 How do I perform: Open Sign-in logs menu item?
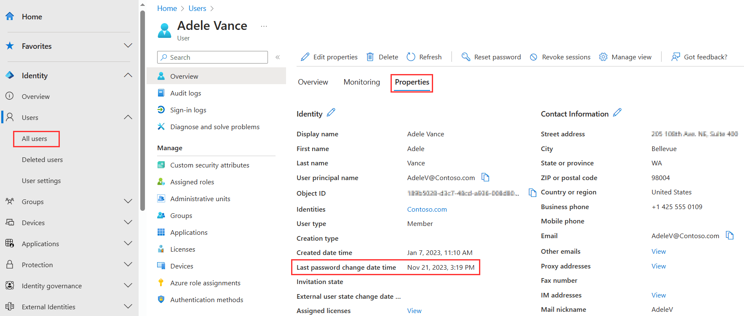tap(188, 110)
